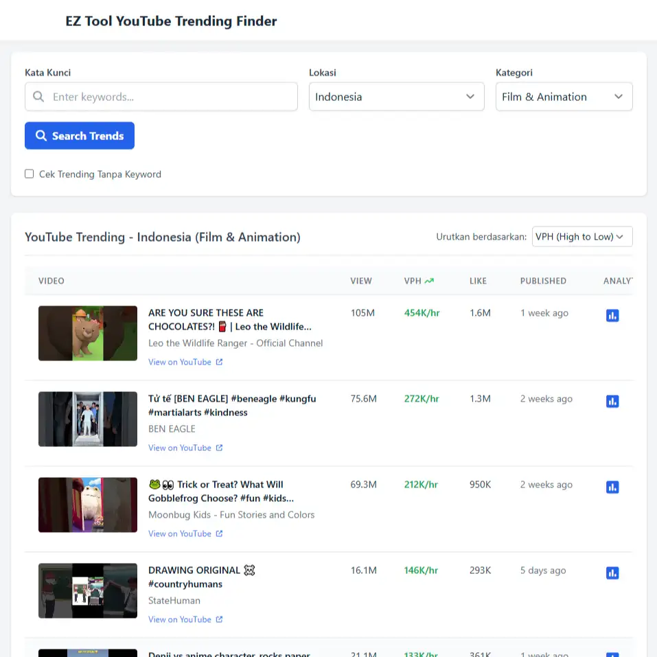The height and width of the screenshot is (657, 657).
Task: Click analytics chart icon for the Gobblefrog video
Action: 612,487
